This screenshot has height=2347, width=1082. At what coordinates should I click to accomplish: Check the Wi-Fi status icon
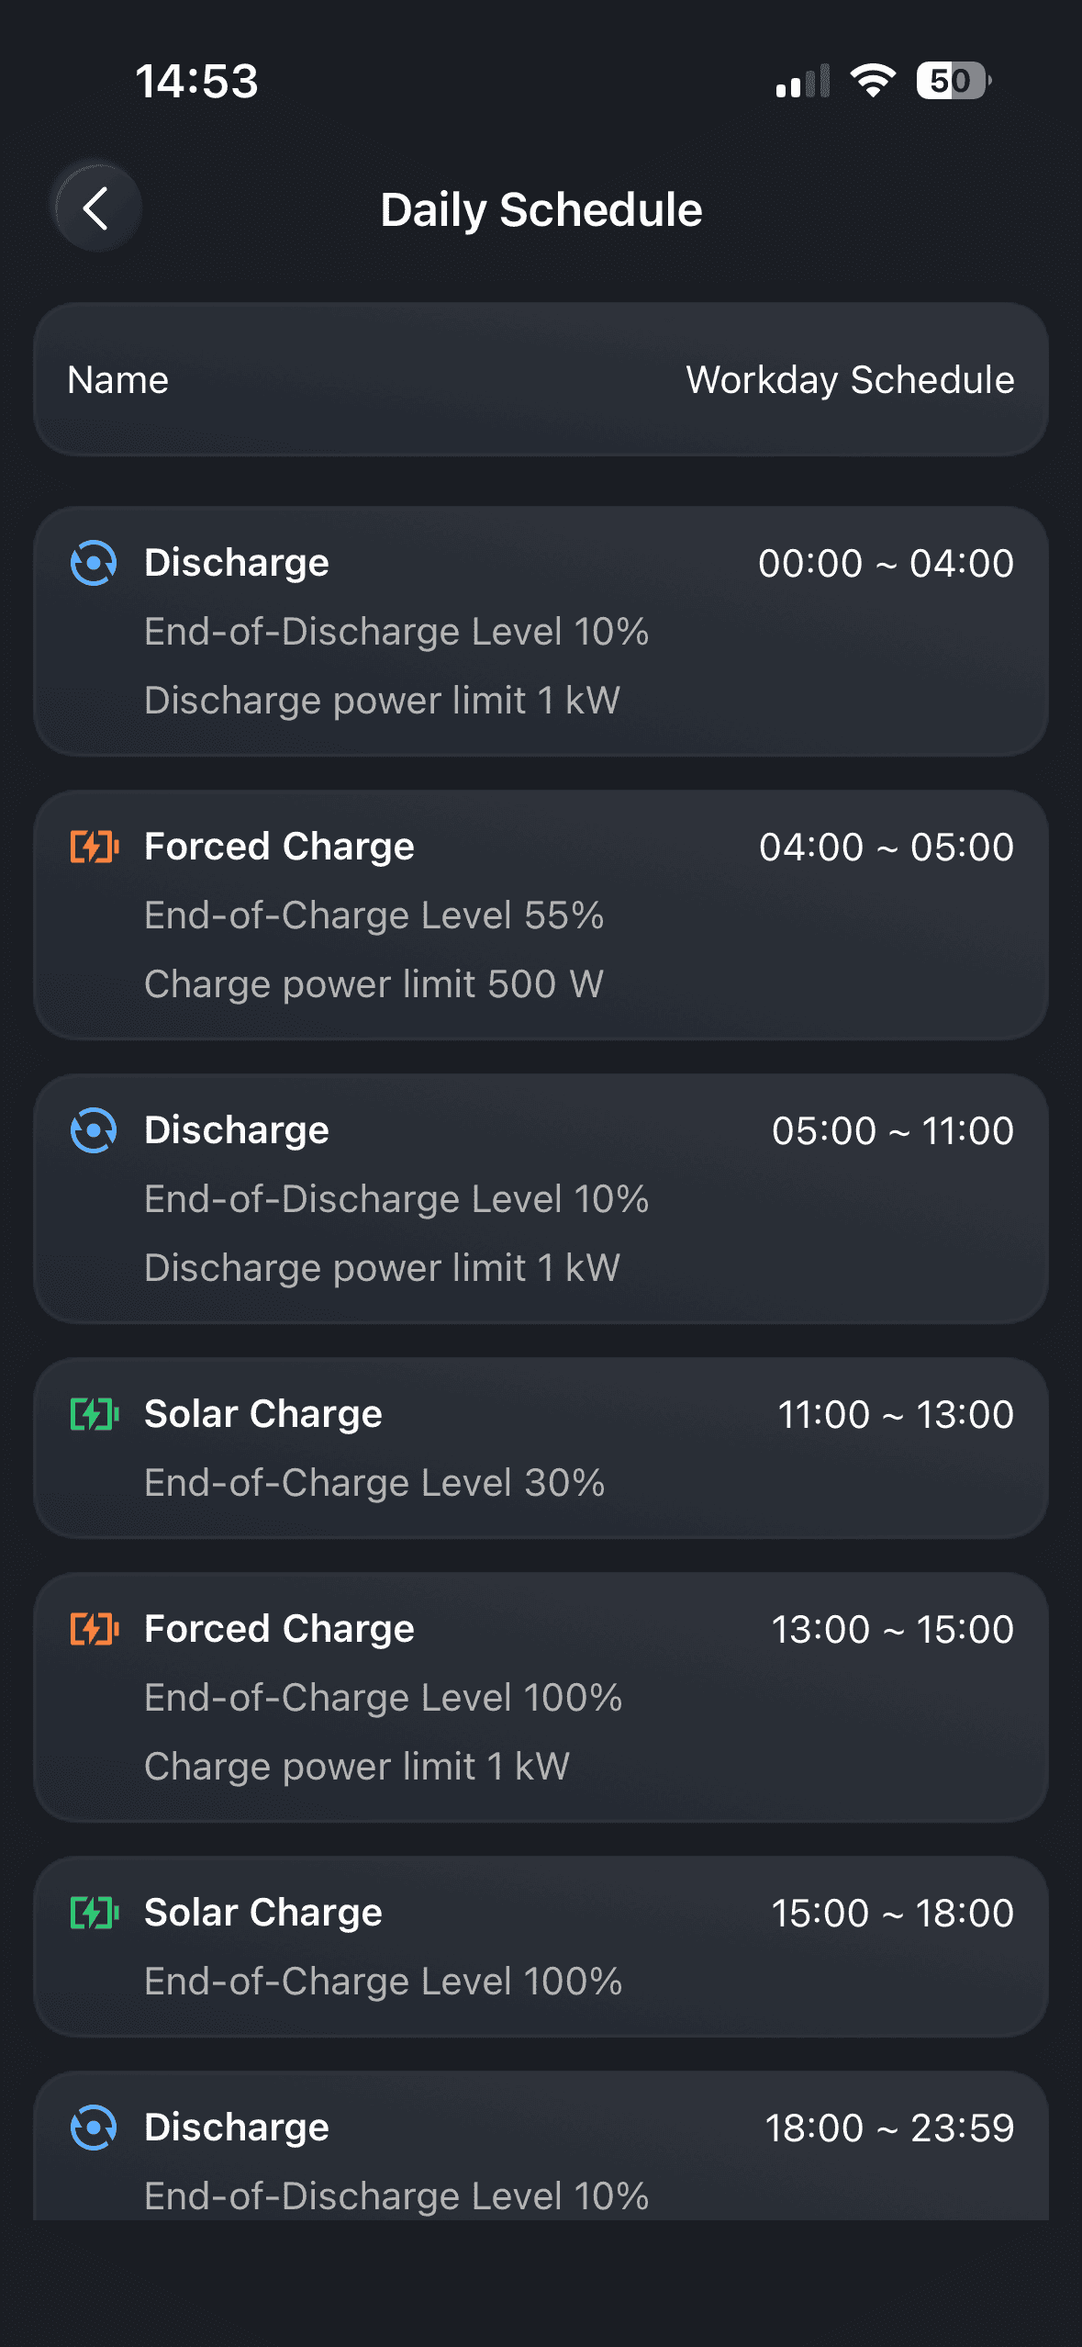pyautogui.click(x=873, y=81)
